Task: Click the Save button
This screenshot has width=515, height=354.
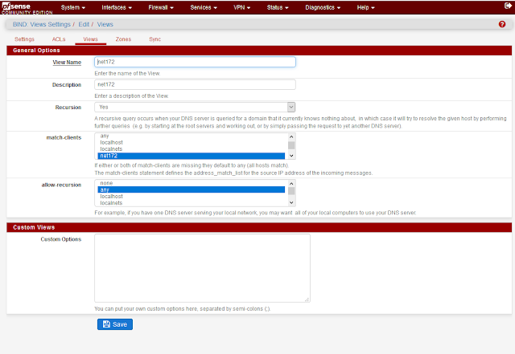Action: pyautogui.click(x=115, y=324)
